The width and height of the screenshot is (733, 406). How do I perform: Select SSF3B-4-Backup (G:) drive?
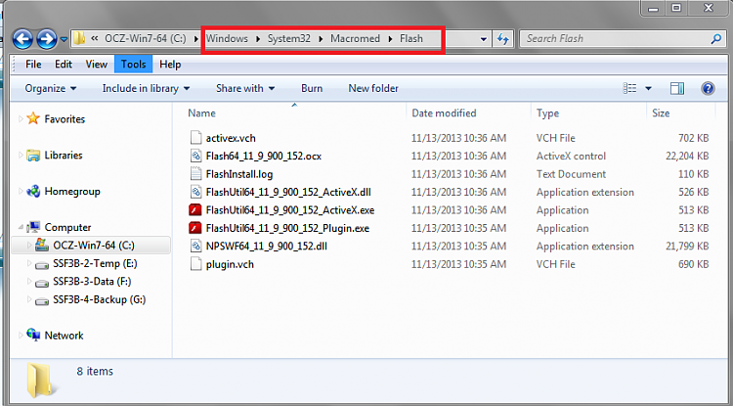click(x=99, y=299)
